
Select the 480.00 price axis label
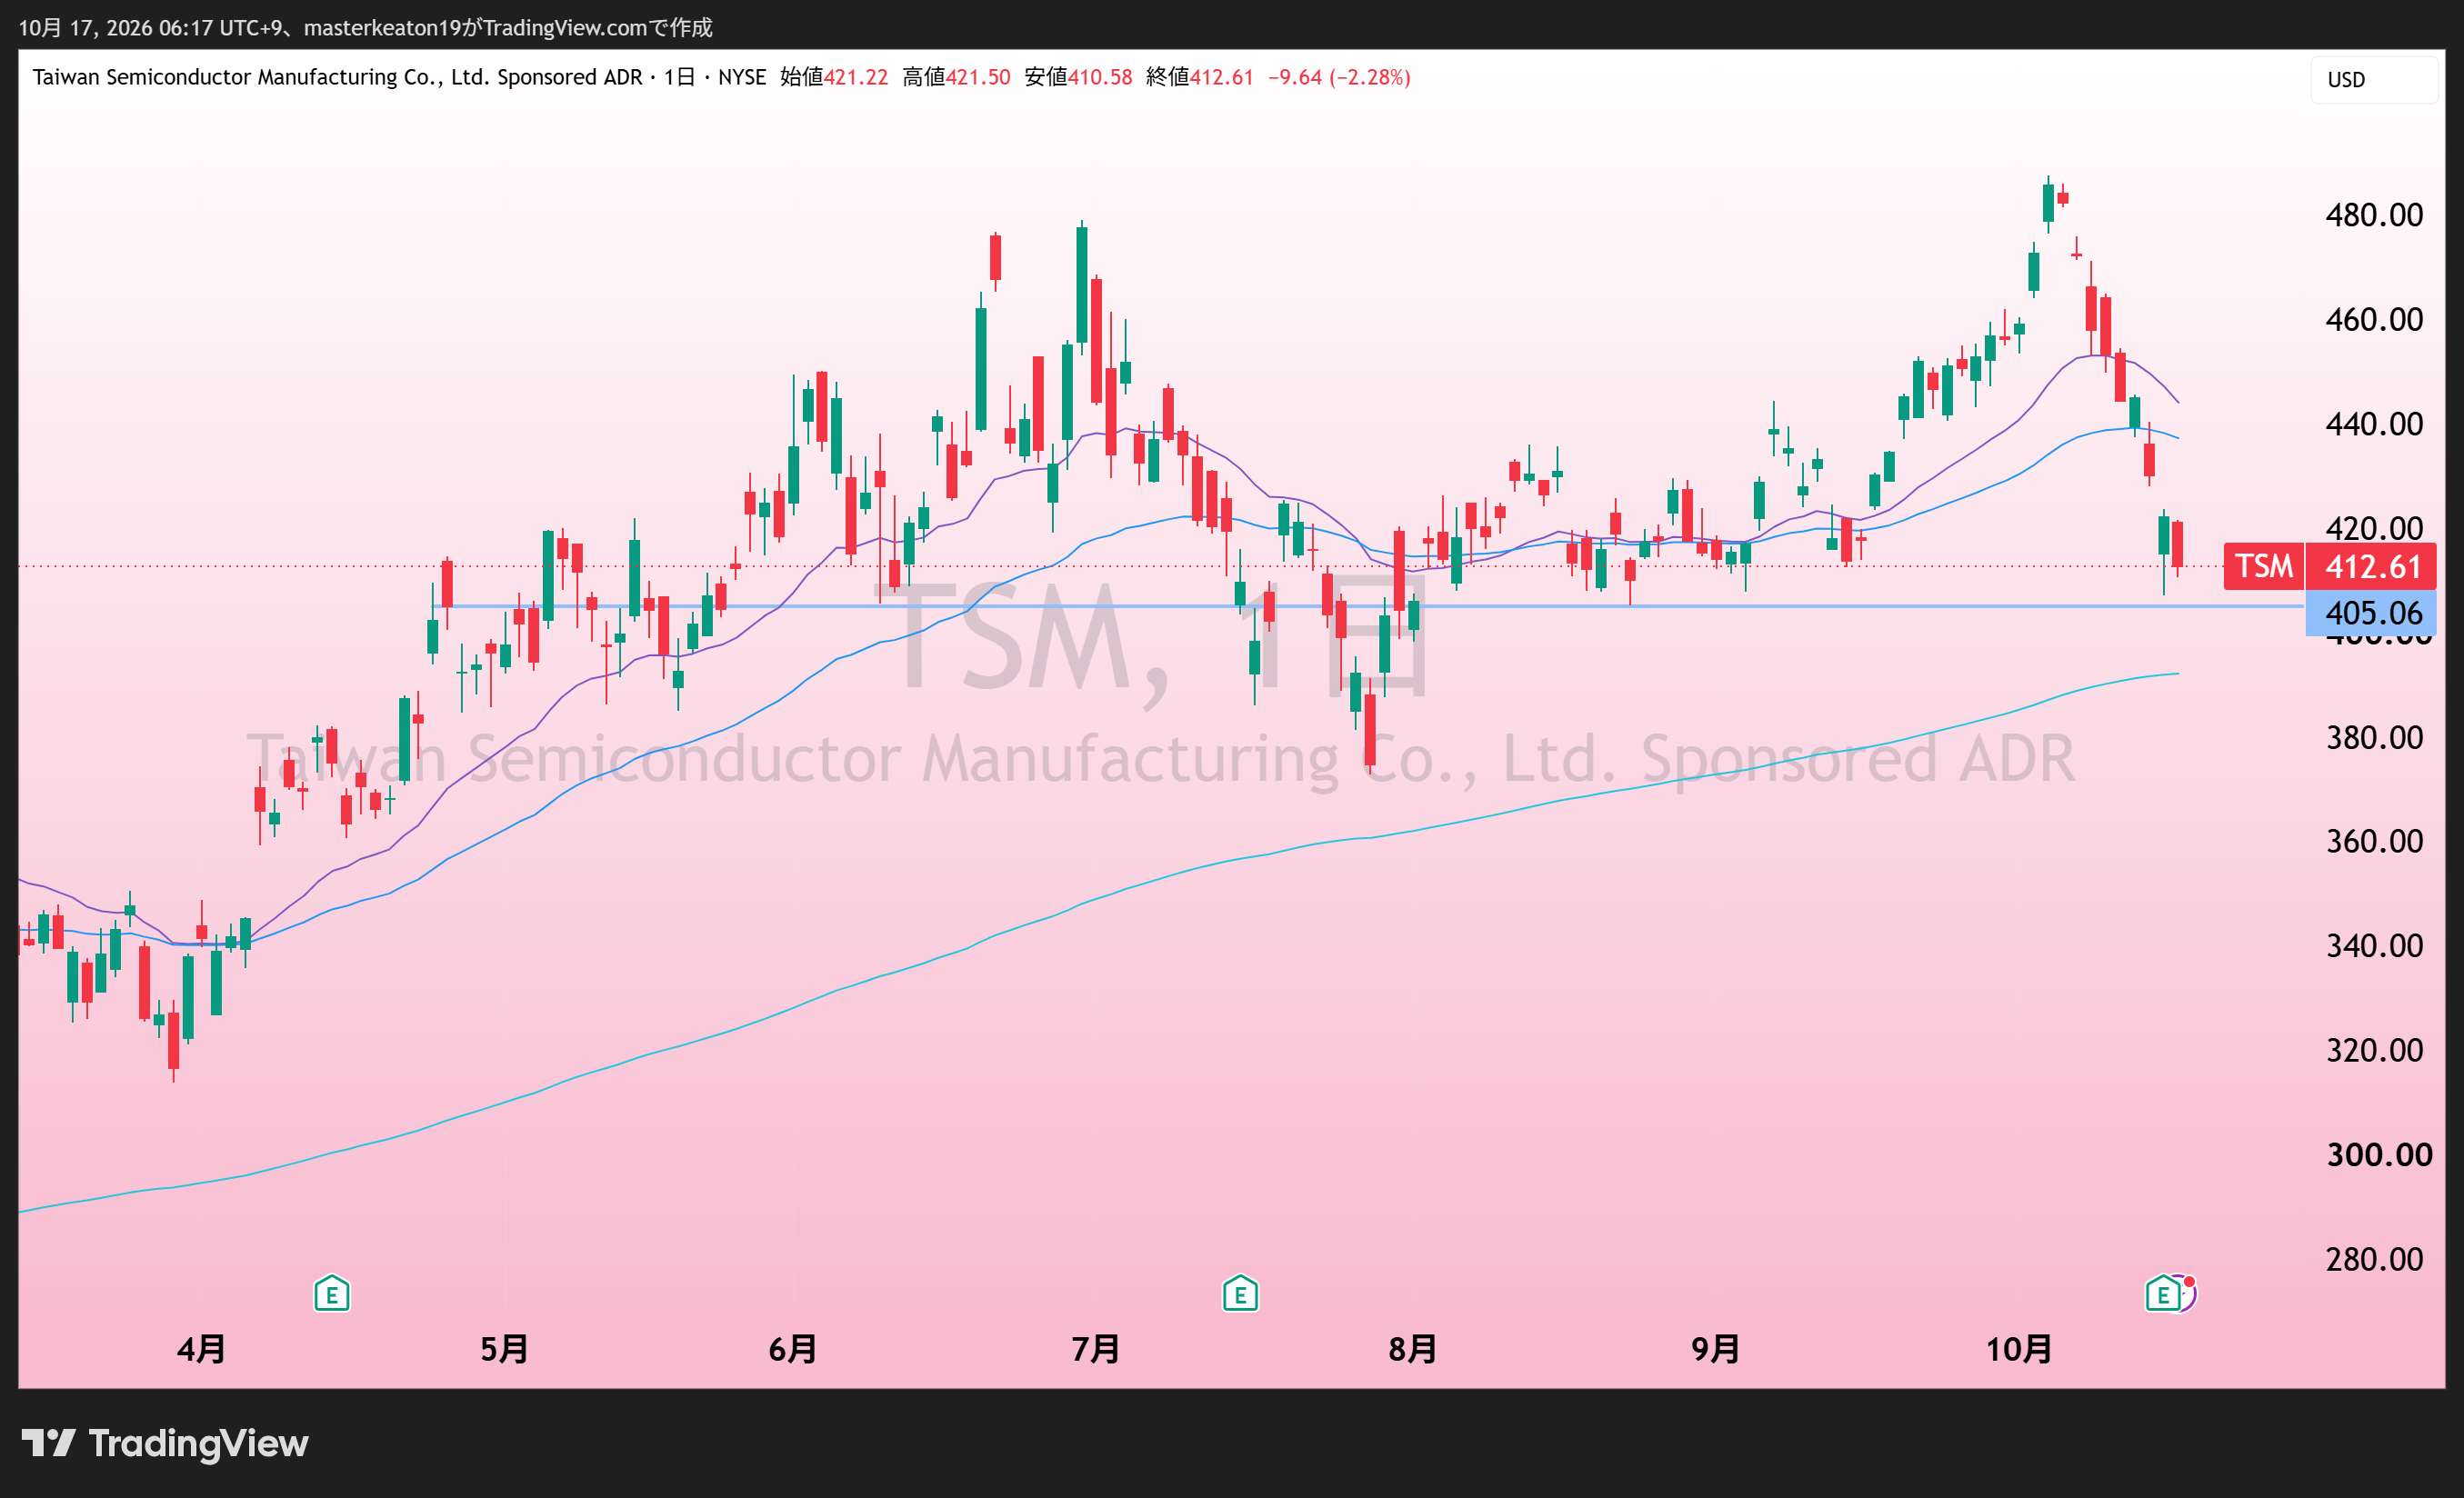coord(2374,215)
